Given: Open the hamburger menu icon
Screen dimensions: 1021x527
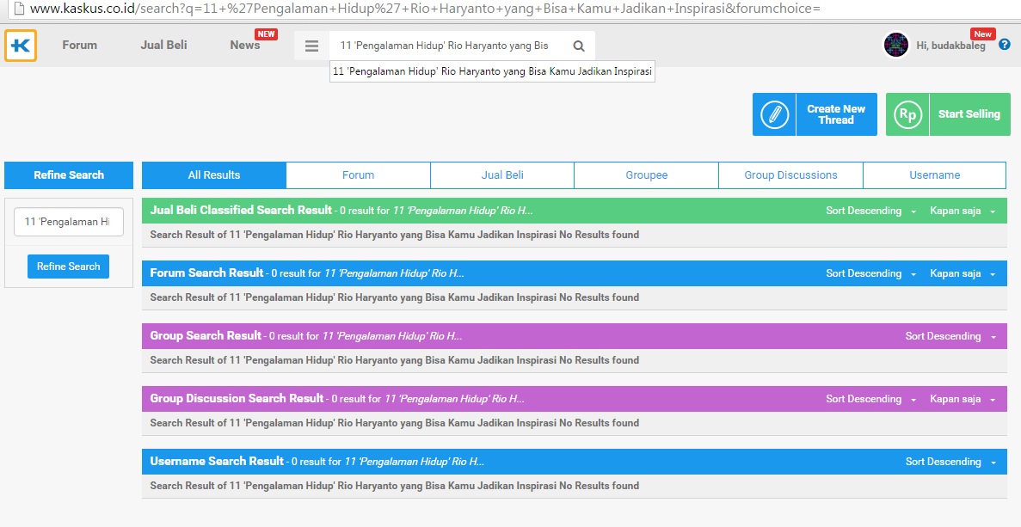Looking at the screenshot, I should pyautogui.click(x=312, y=46).
